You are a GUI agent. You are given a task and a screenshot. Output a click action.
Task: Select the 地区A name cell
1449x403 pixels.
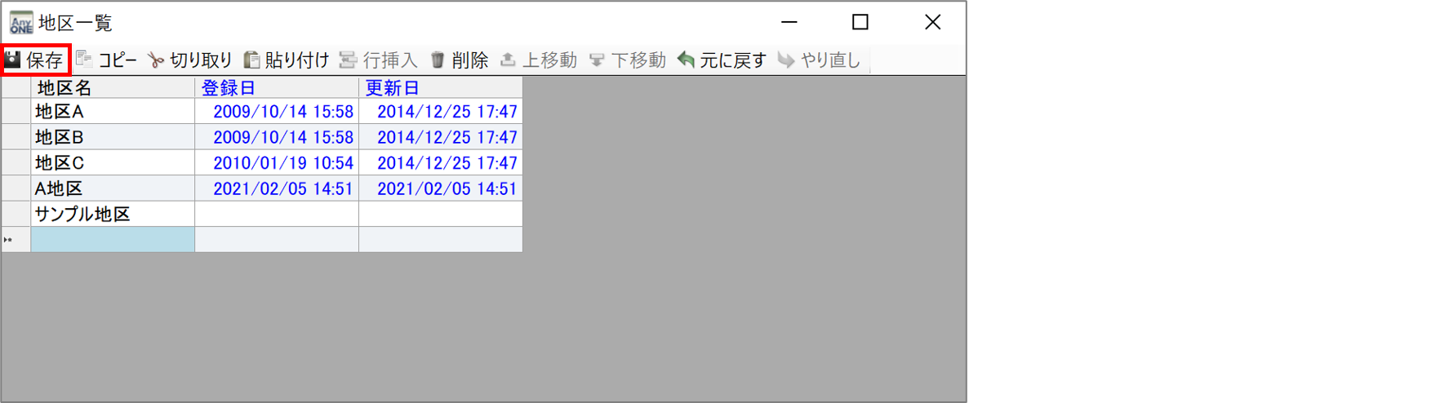(x=113, y=112)
